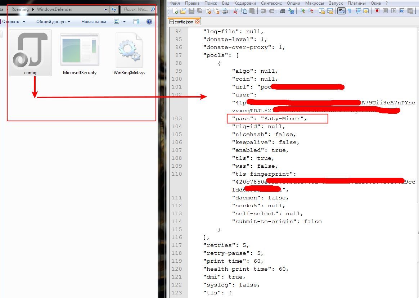Close the config.json tab
The height and width of the screenshot is (298, 419).
click(198, 21)
